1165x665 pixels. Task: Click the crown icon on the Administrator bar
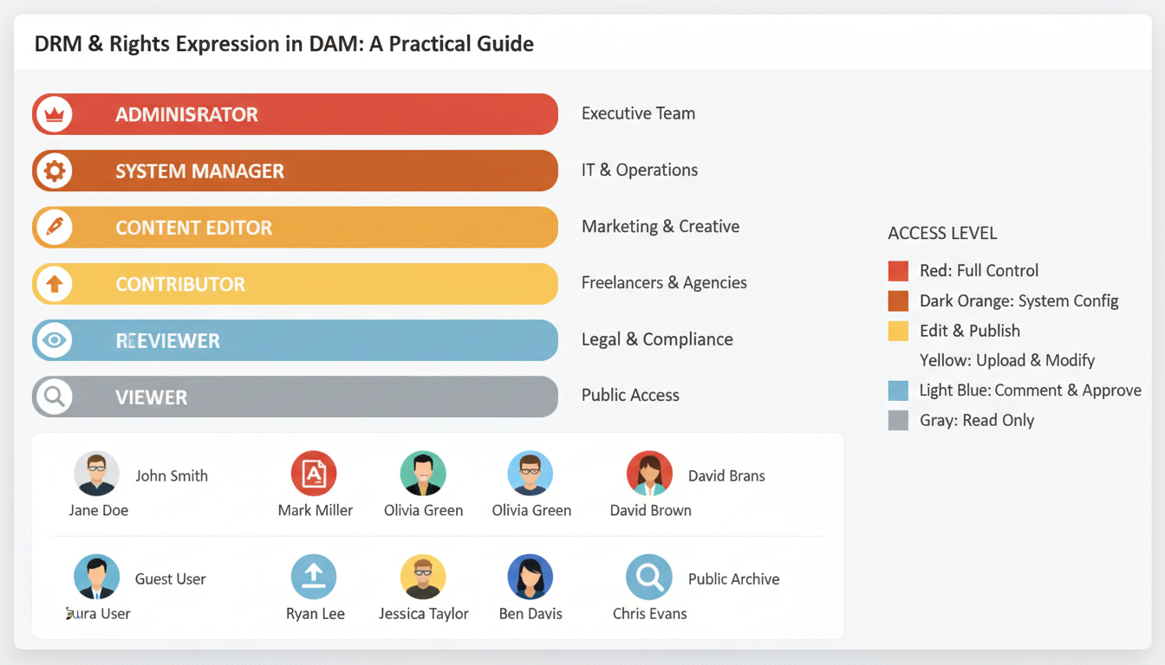[x=54, y=113]
